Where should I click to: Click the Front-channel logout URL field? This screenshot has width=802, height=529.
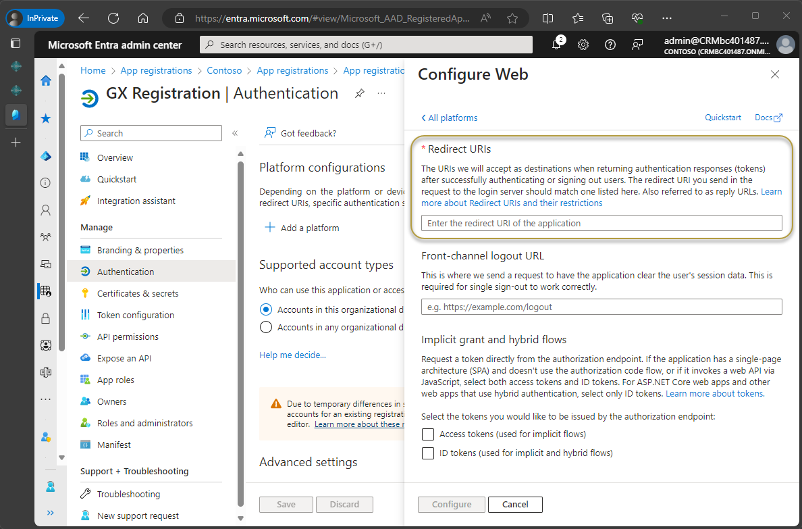coord(601,307)
